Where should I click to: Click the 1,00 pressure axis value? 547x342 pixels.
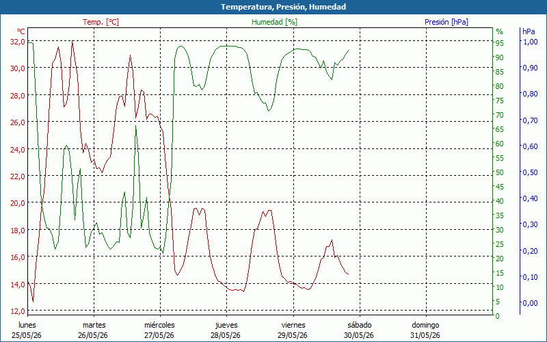click(530, 42)
